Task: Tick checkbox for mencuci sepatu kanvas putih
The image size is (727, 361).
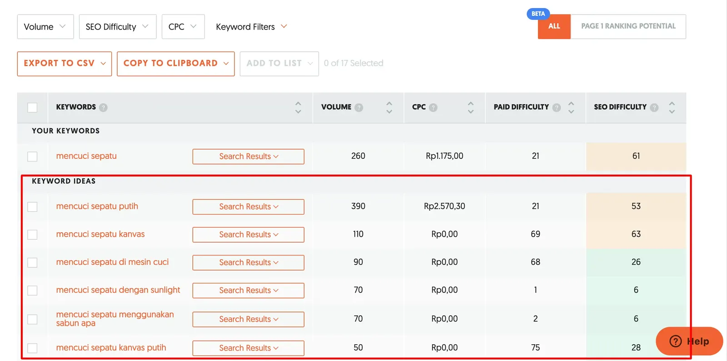Action: pos(32,348)
